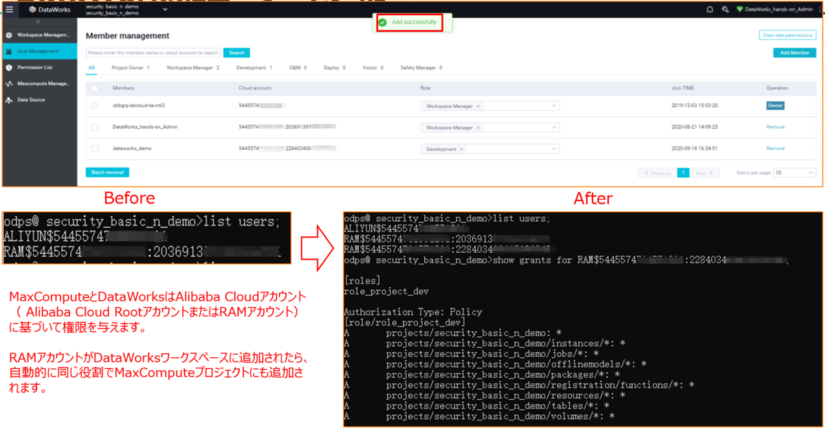825x430 pixels.
Task: Click join time 2020-09-18 16:34:51
Action: pos(694,148)
